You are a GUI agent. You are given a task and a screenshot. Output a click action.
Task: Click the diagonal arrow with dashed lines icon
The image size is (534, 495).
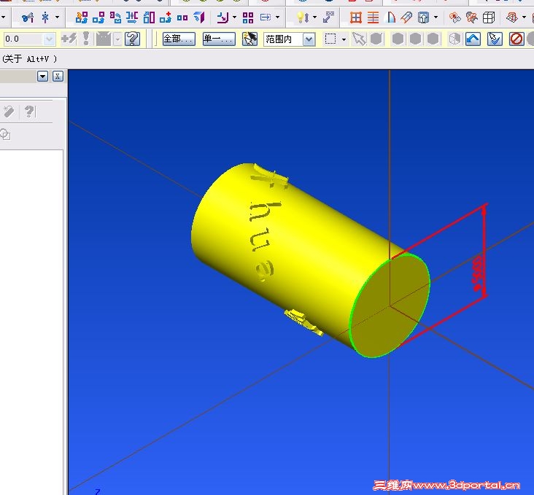pos(328,17)
